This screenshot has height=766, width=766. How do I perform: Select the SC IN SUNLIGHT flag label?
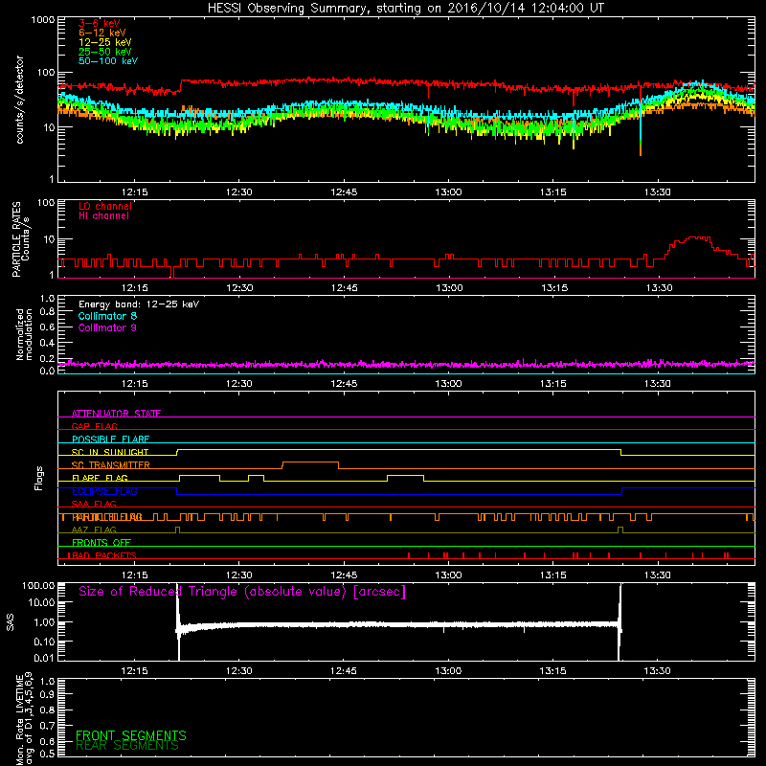110,452
